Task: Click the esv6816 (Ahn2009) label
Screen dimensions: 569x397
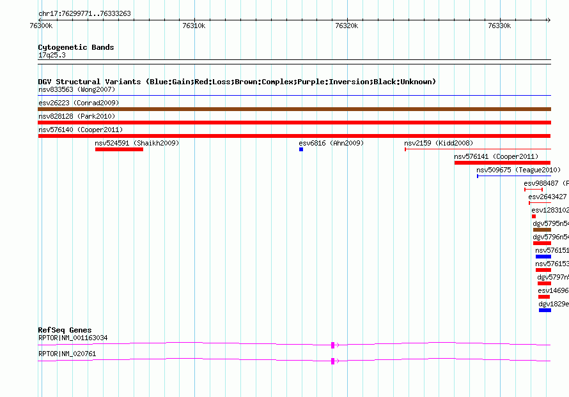Action: [x=331, y=143]
